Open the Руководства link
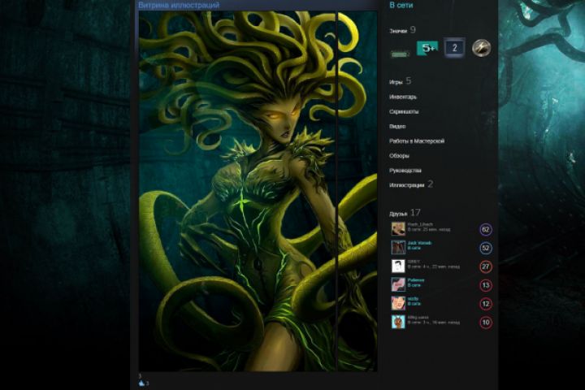 click(405, 171)
